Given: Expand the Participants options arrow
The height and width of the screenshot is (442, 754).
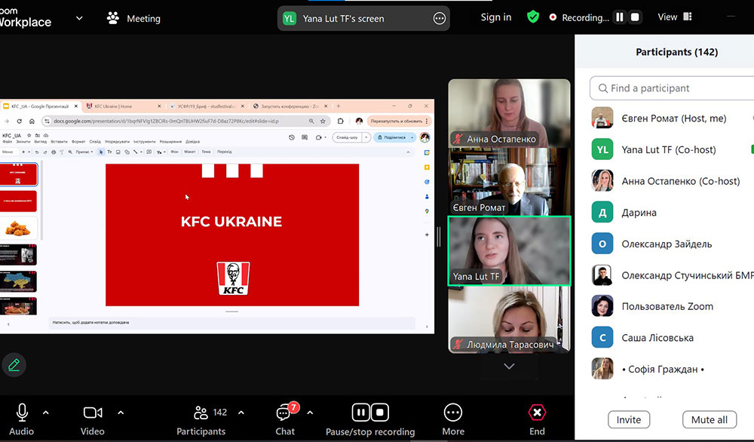Looking at the screenshot, I should 241,413.
